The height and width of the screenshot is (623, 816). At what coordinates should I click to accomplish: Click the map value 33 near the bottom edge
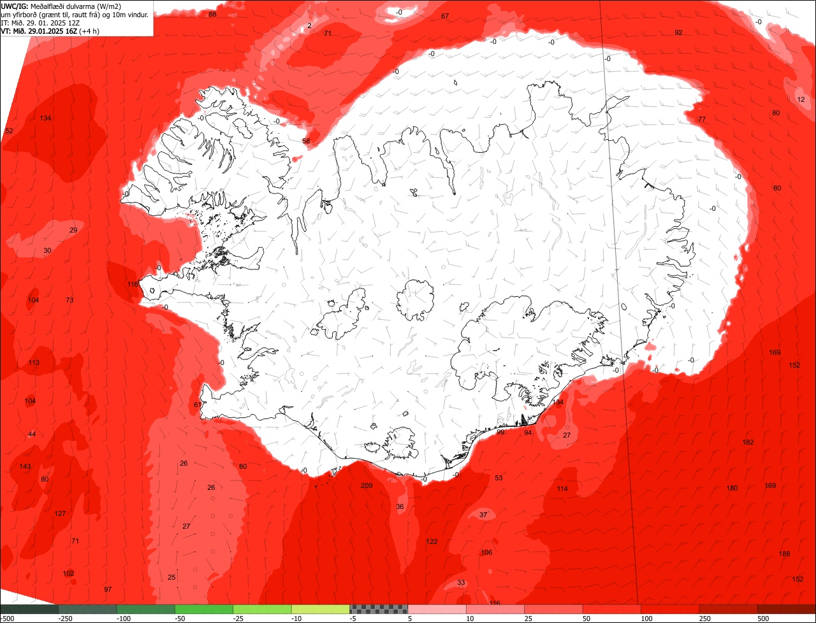tap(461, 583)
